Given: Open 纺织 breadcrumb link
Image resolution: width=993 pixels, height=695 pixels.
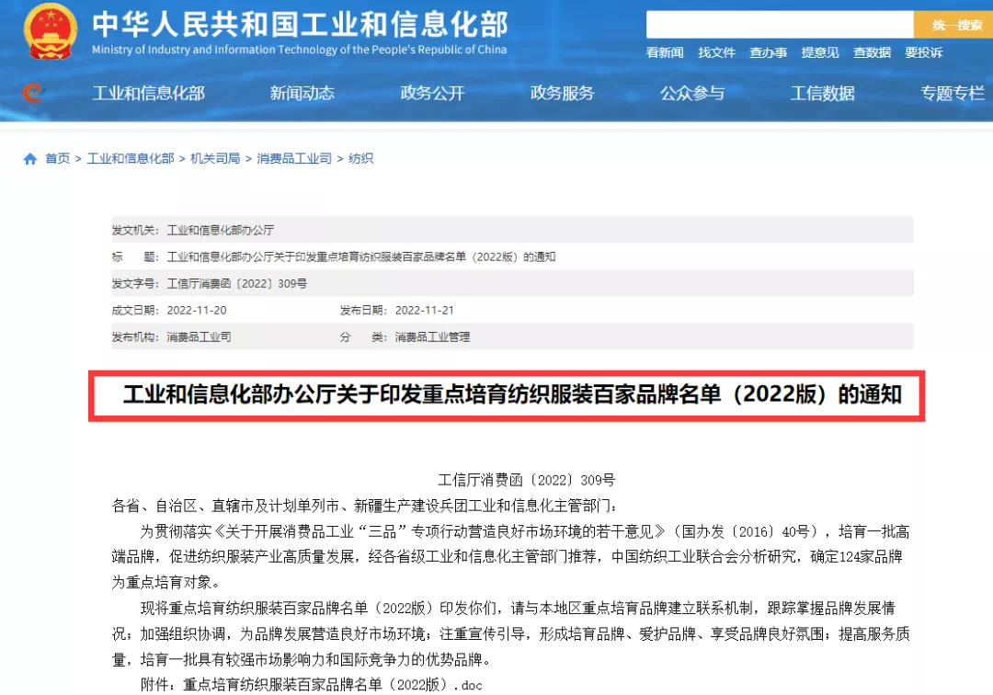Looking at the screenshot, I should pos(361,159).
